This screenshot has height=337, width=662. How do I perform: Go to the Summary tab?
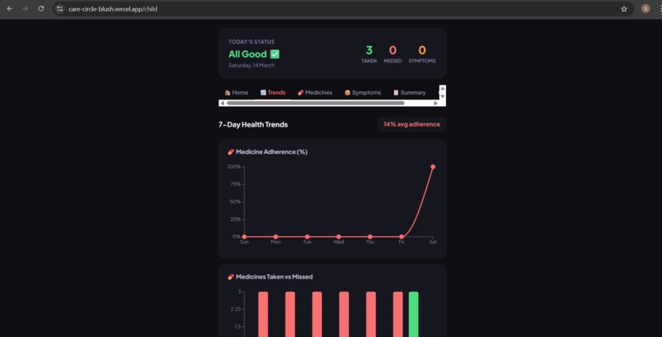pyautogui.click(x=410, y=93)
